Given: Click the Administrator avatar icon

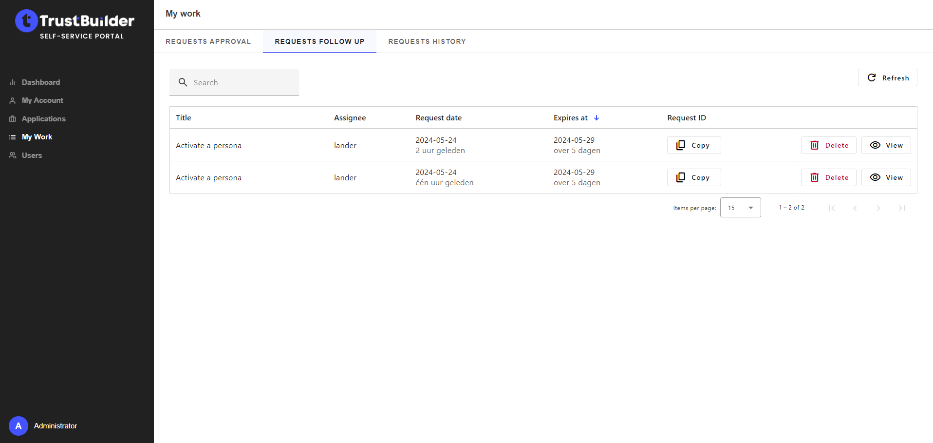Looking at the screenshot, I should pyautogui.click(x=19, y=426).
